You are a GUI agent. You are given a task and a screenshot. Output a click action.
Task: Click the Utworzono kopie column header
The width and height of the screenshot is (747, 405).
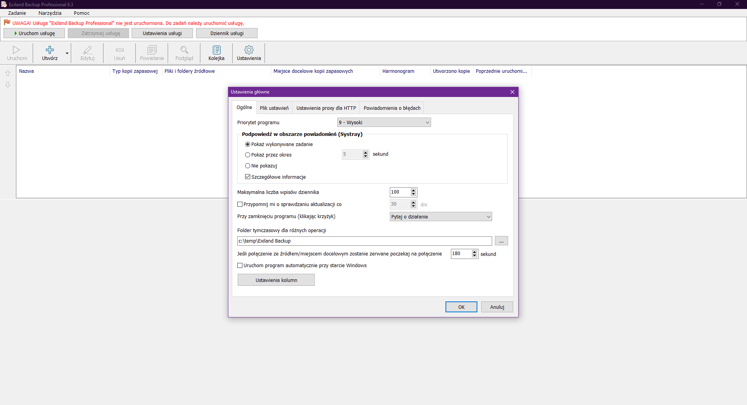pyautogui.click(x=452, y=71)
